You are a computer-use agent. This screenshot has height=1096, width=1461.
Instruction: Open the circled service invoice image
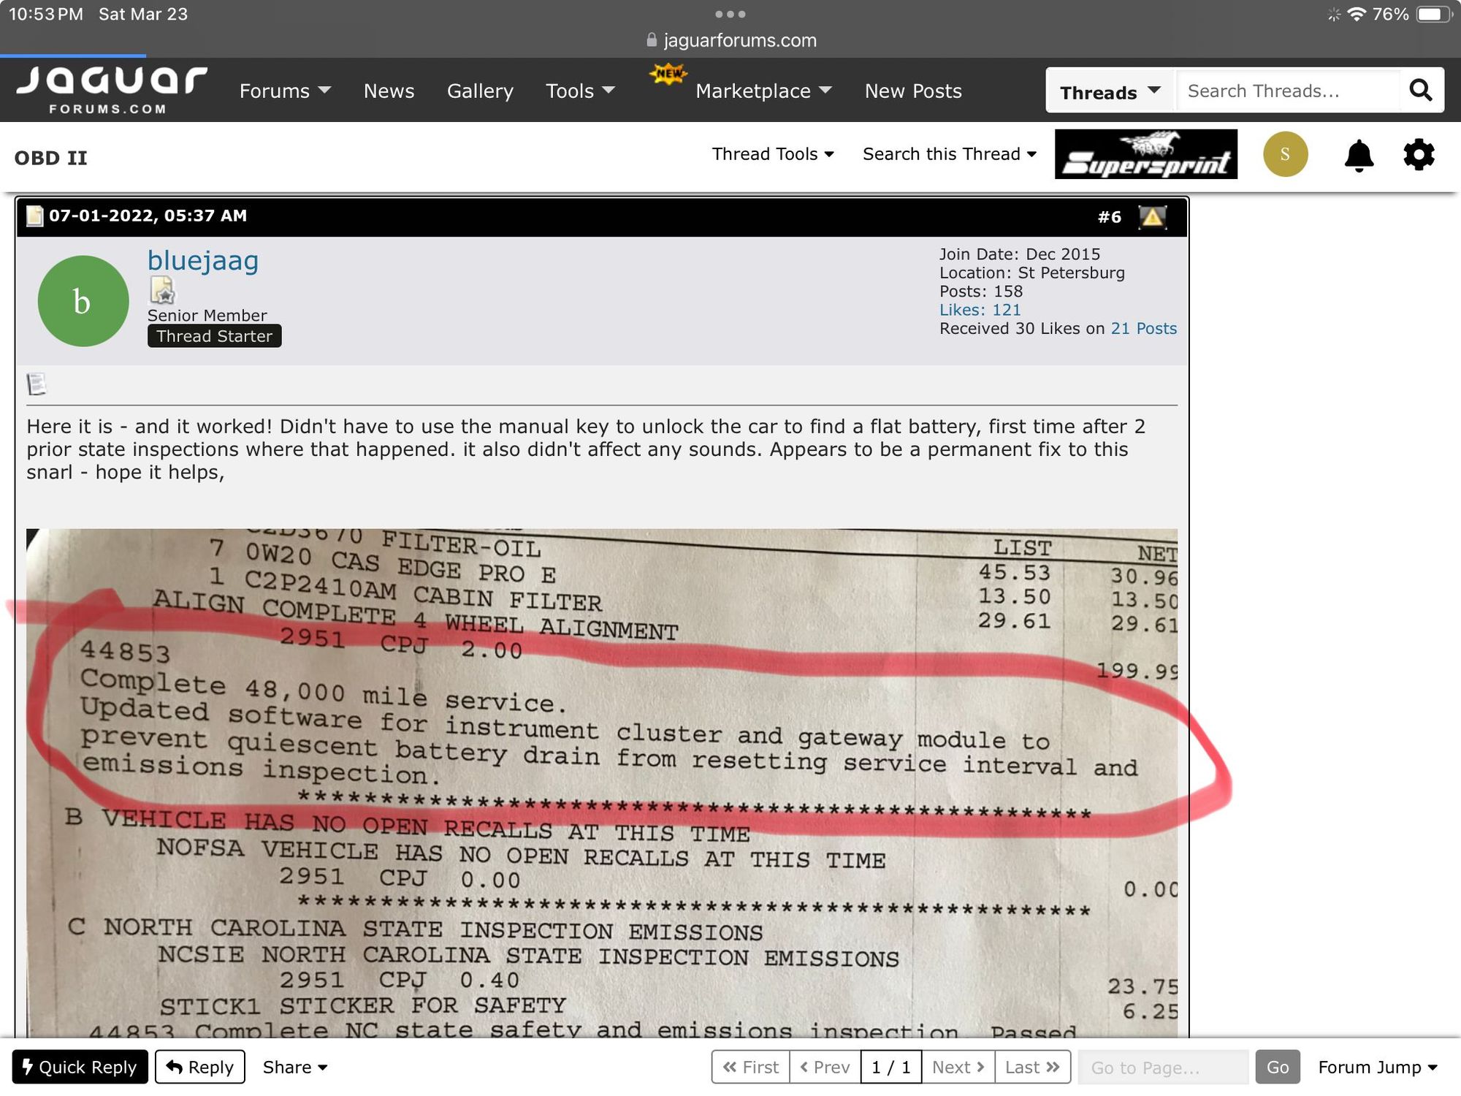pyautogui.click(x=601, y=782)
